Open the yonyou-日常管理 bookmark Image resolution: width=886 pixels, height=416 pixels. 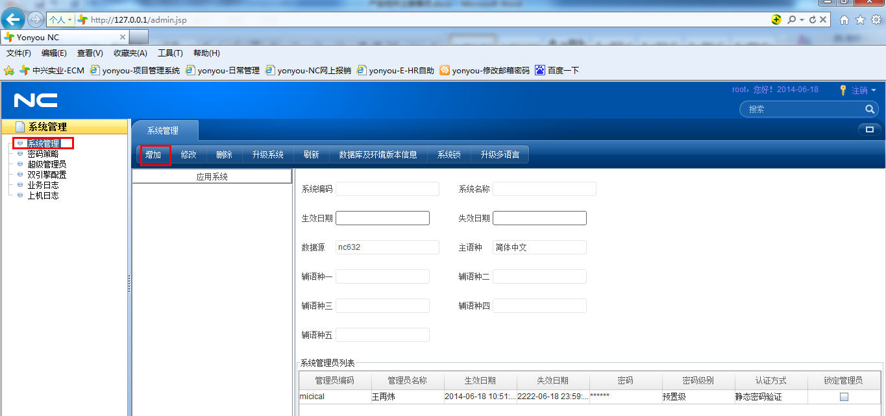coord(223,70)
